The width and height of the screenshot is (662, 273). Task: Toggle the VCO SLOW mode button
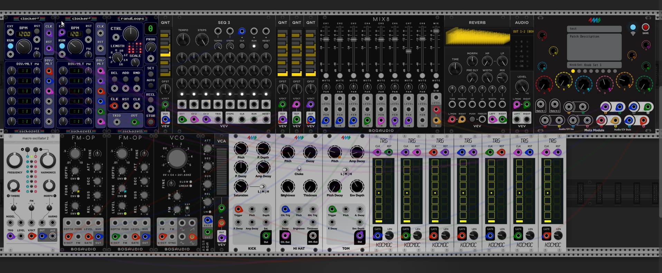[191, 182]
